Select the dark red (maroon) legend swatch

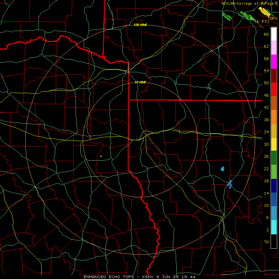point(274,76)
